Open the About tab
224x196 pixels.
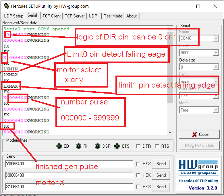(x=132, y=16)
